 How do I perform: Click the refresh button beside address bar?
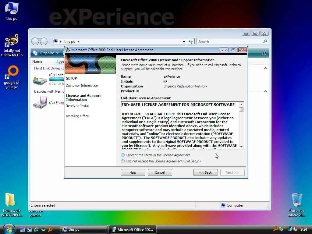click(191, 41)
